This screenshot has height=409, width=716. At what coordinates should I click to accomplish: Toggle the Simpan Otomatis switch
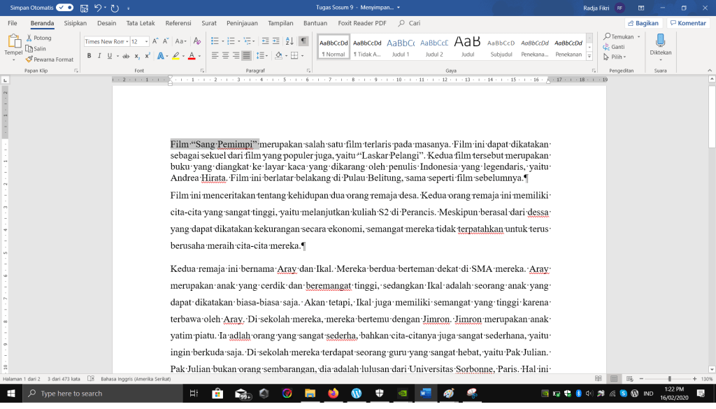pyautogui.click(x=65, y=8)
